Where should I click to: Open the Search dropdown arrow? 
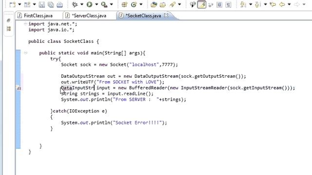pos(179,4)
